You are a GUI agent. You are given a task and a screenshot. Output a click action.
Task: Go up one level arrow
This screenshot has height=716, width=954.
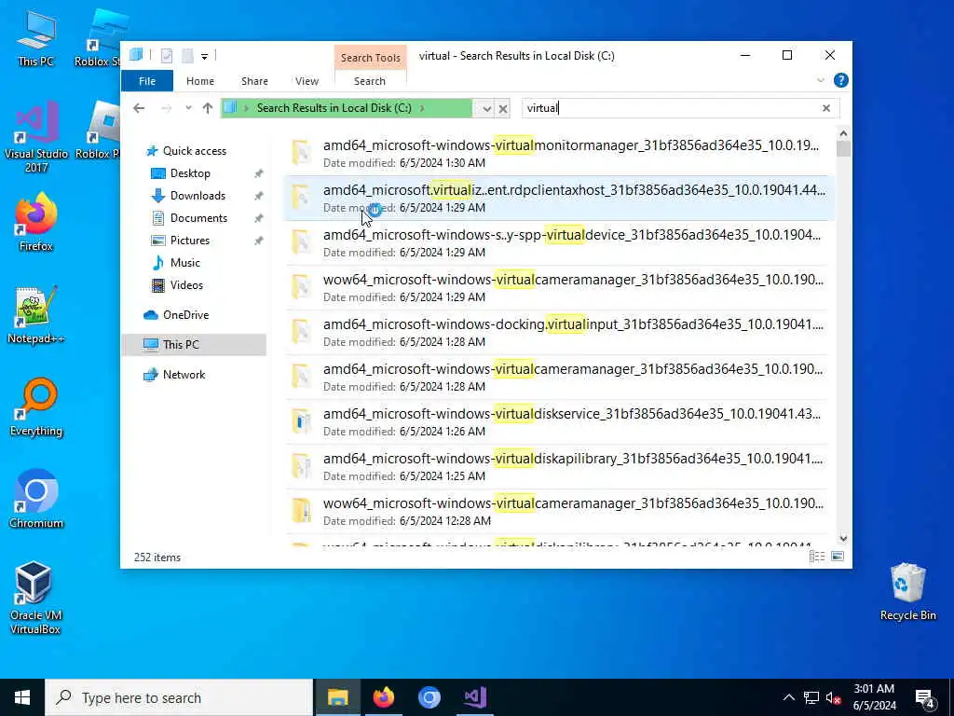coord(208,108)
